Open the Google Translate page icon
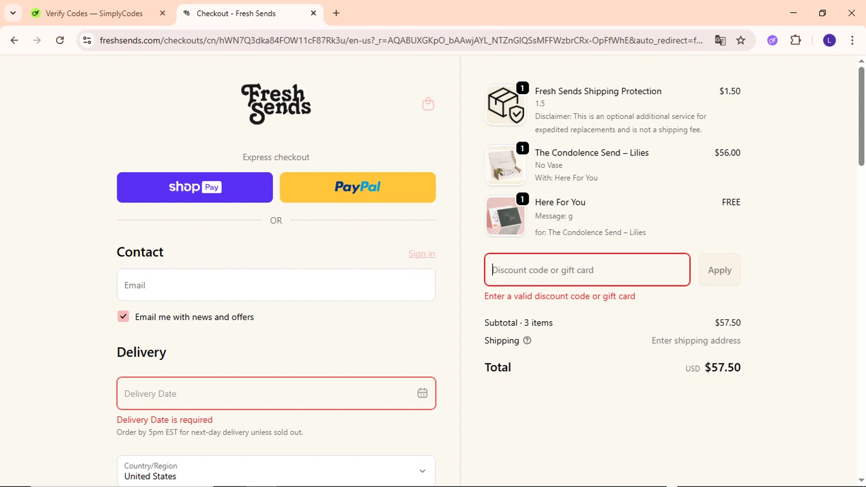The width and height of the screenshot is (866, 487). click(720, 40)
